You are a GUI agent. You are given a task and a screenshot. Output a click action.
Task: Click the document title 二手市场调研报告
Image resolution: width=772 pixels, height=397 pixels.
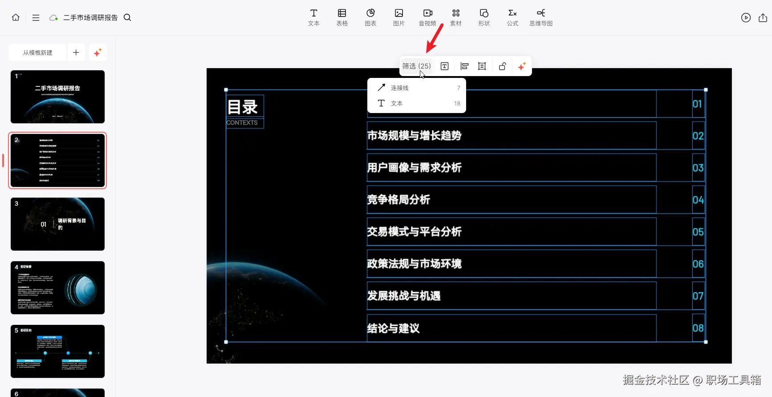pos(90,18)
